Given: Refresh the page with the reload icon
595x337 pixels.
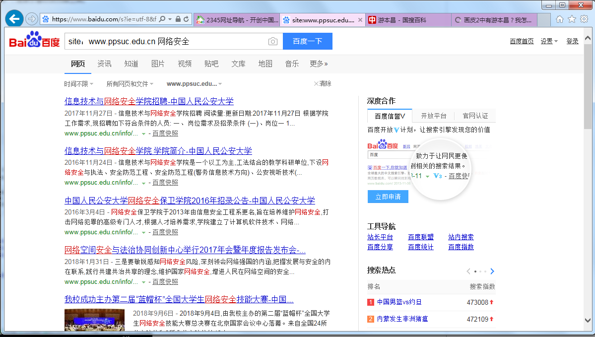Looking at the screenshot, I should pyautogui.click(x=186, y=19).
